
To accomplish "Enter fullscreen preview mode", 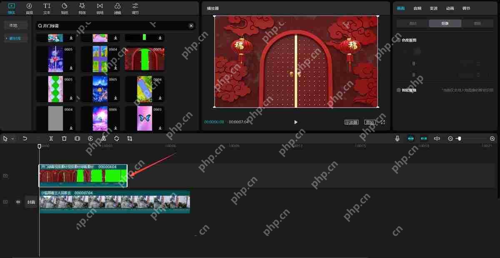I will 383,122.
